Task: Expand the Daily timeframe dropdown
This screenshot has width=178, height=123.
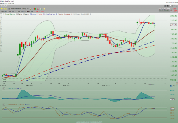Action: pyautogui.click(x=25, y=9)
